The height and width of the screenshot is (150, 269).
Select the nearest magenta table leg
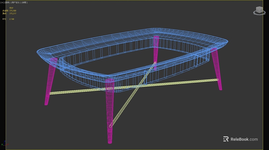110,111
